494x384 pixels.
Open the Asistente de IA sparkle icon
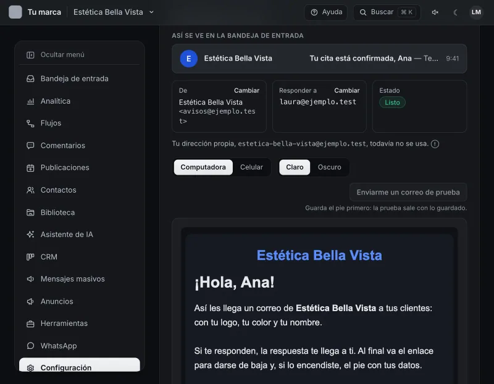(x=30, y=235)
